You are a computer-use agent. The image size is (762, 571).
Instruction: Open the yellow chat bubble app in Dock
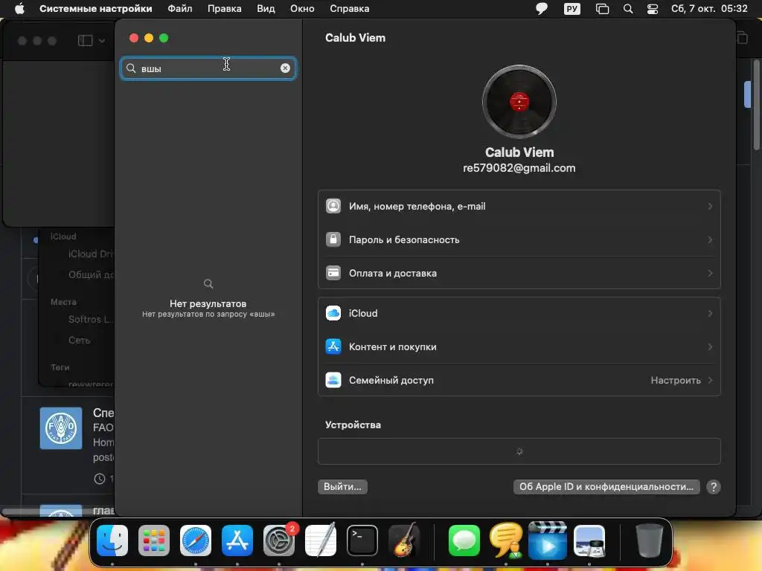(x=506, y=541)
